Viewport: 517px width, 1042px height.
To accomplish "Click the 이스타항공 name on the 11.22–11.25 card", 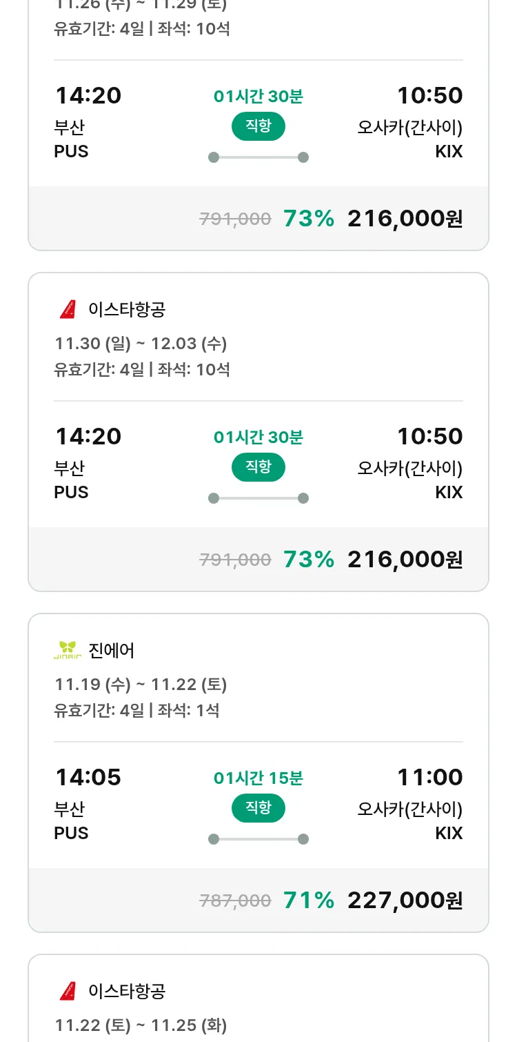I will pyautogui.click(x=127, y=992).
